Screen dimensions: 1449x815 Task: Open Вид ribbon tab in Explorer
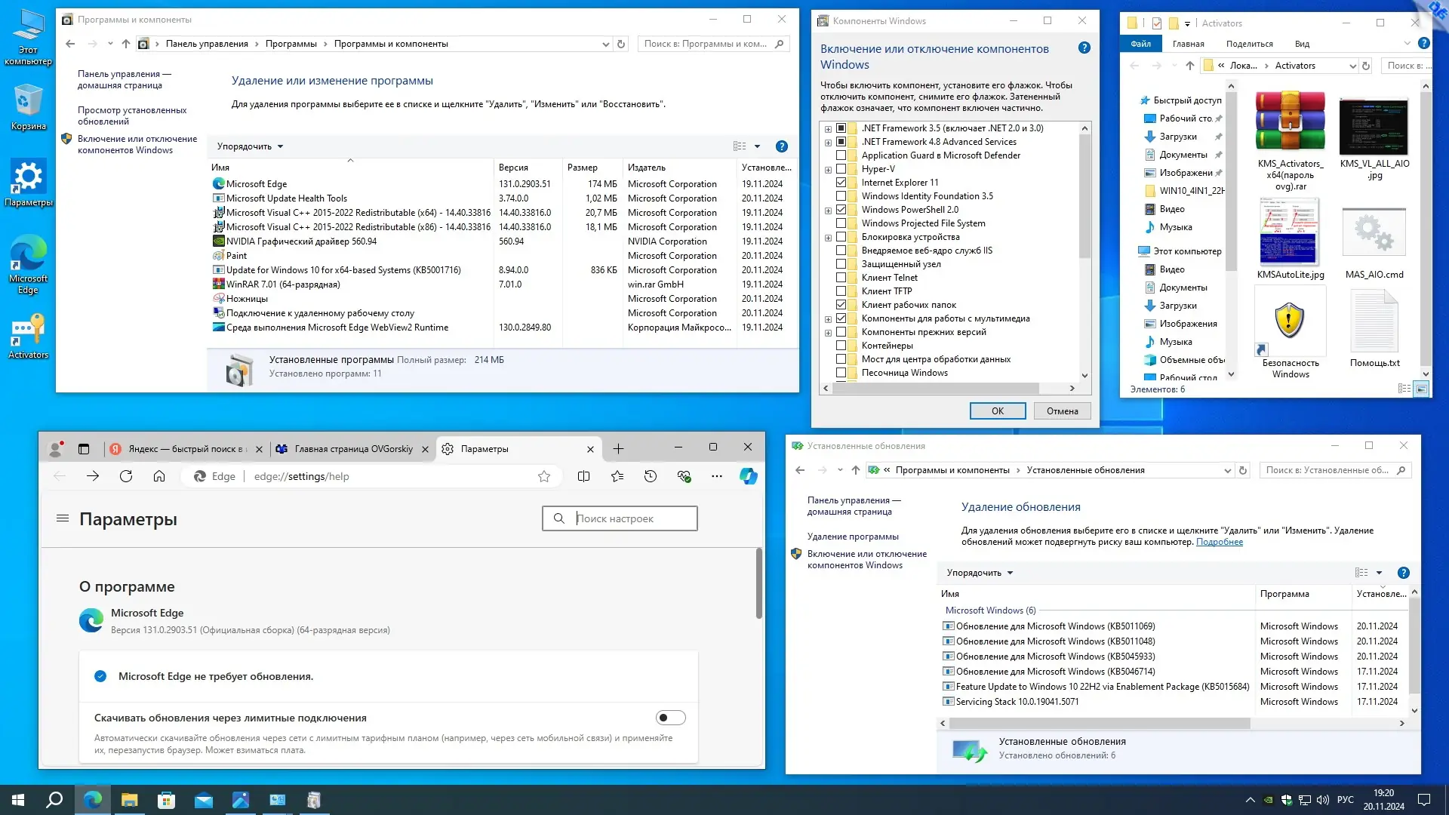point(1302,44)
